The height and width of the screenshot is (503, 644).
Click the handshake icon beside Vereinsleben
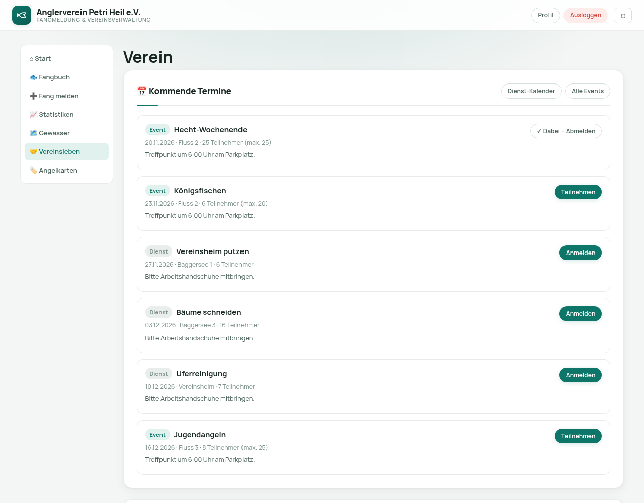click(x=33, y=152)
